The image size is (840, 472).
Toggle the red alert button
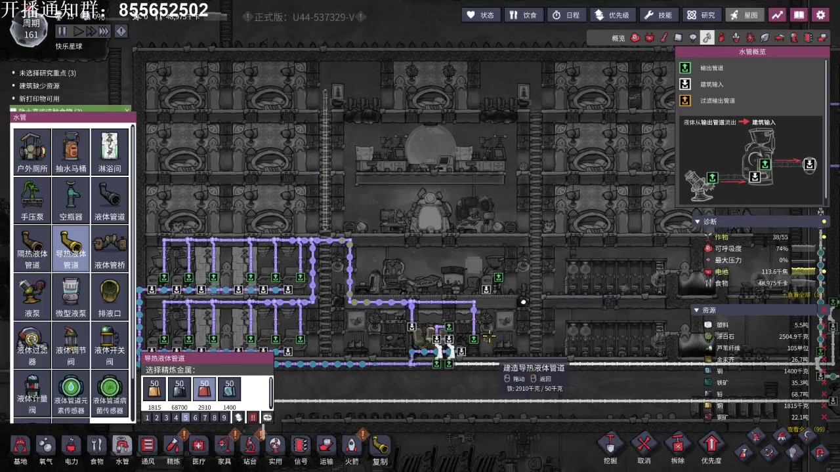(121, 31)
